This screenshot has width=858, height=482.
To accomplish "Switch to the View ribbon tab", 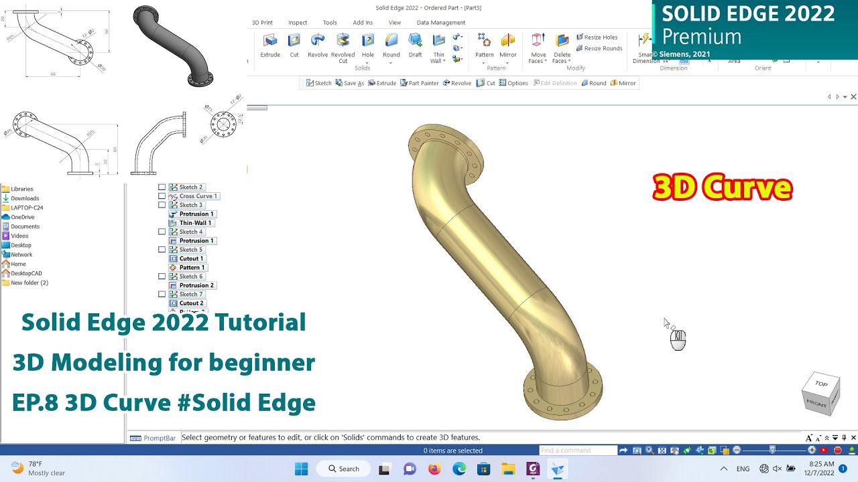I will (395, 23).
